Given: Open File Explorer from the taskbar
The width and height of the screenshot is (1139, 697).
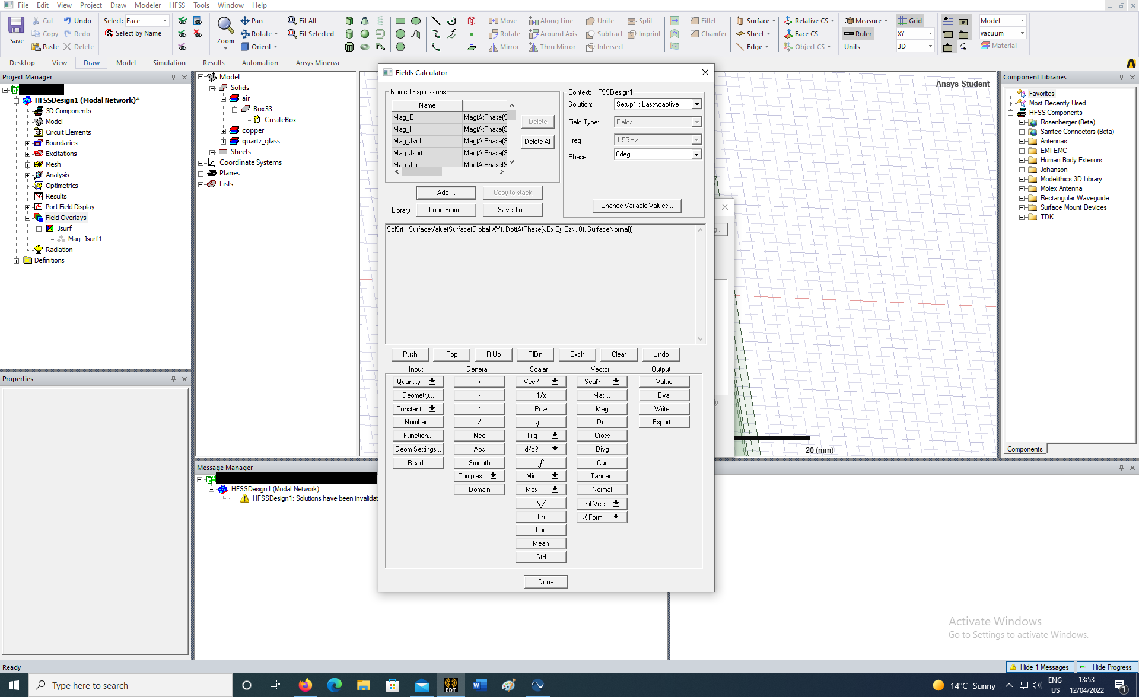Looking at the screenshot, I should click(x=363, y=685).
